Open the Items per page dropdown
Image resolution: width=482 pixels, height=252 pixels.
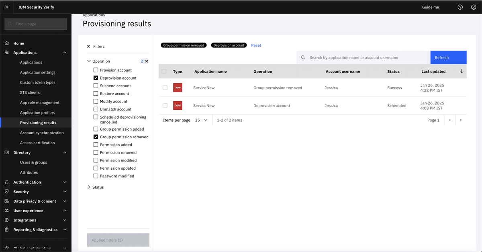click(x=201, y=120)
